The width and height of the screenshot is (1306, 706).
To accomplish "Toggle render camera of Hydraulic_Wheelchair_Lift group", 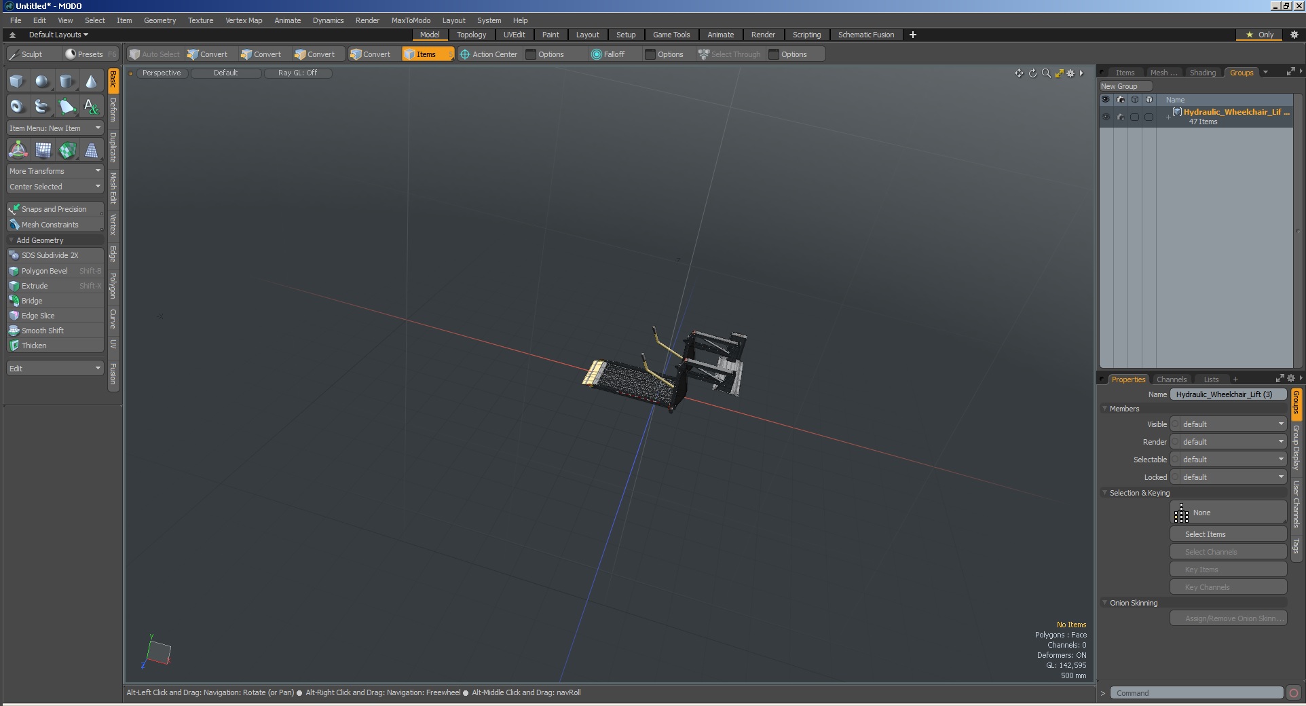I will (1120, 117).
